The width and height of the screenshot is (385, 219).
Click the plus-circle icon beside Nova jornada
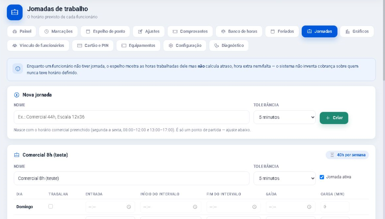[17, 95]
